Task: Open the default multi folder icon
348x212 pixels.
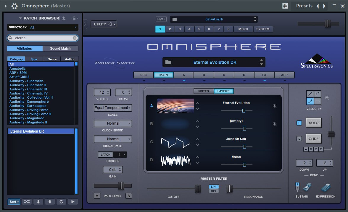Action: pos(175,19)
